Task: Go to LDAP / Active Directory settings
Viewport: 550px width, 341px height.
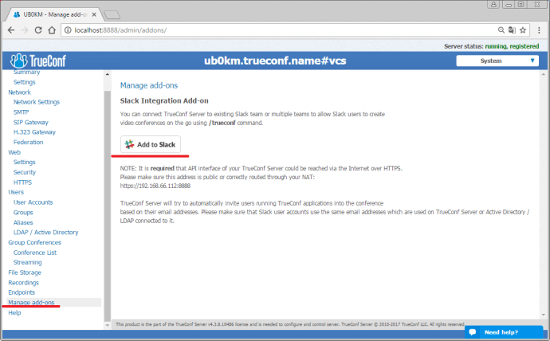Action: pyautogui.click(x=45, y=233)
